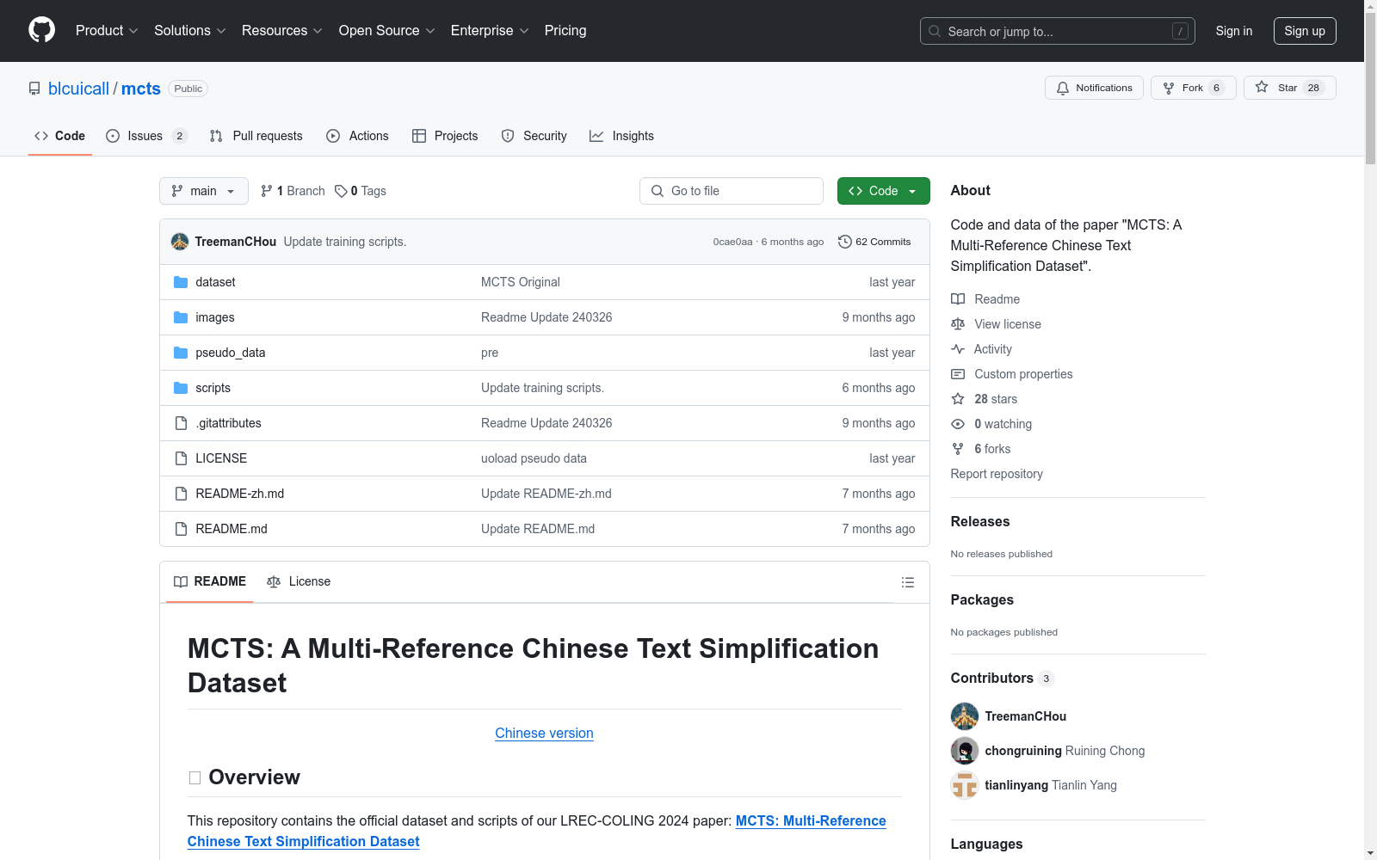Open the README outline list icon

point(907,582)
